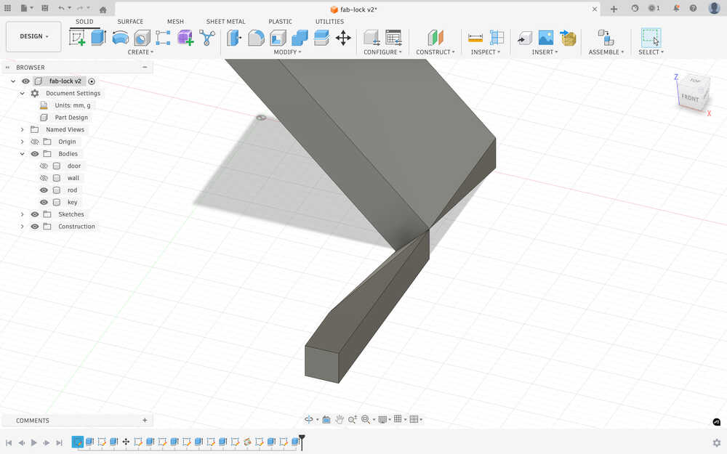Select the Fillet tool in Modify
The width and height of the screenshot is (727, 454).
256,38
